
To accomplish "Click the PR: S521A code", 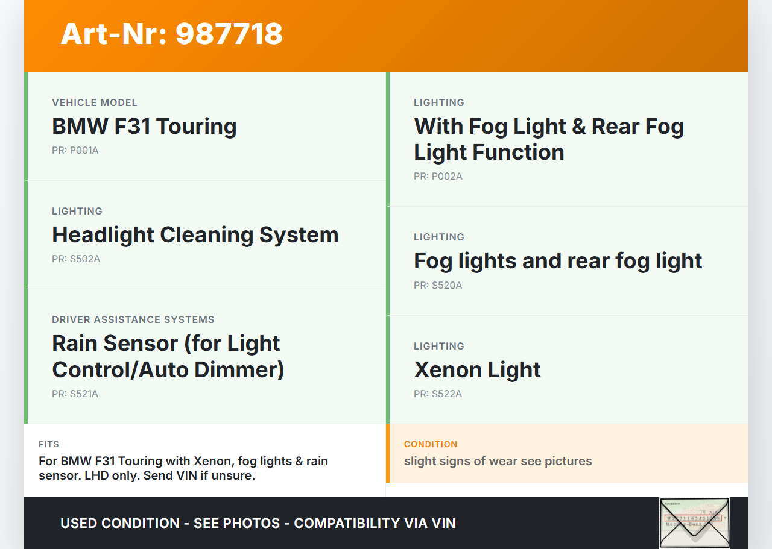I will pyautogui.click(x=75, y=394).
